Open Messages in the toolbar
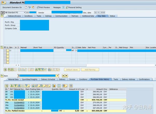The width and height of the screenshot is (156, 114). [57, 8]
